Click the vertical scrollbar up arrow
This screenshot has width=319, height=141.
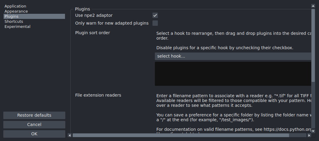click(313, 6)
